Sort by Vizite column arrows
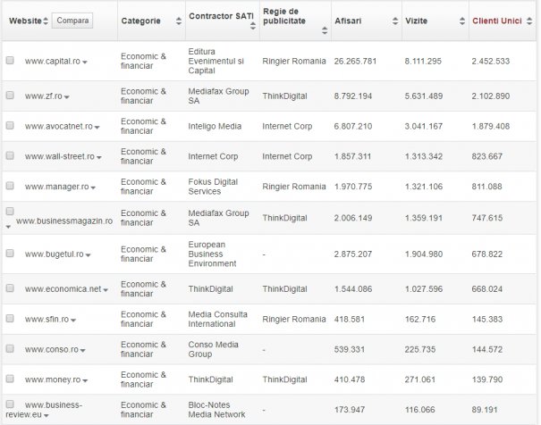541x425 pixels. pyautogui.click(x=462, y=21)
